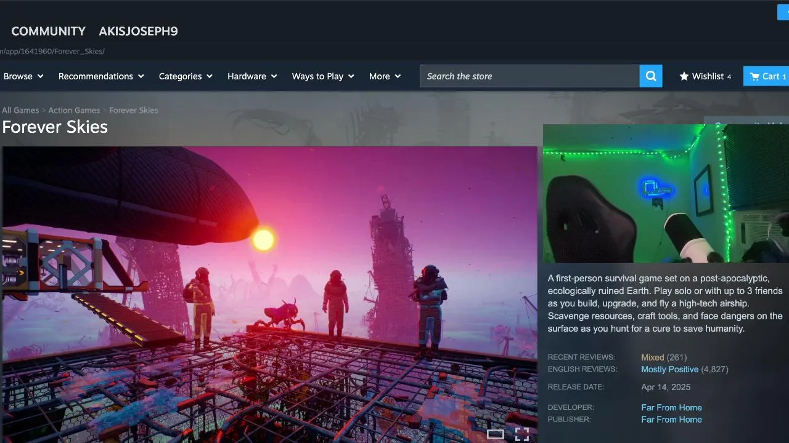Image resolution: width=789 pixels, height=443 pixels.
Task: Open the More dropdown menu
Action: 385,76
